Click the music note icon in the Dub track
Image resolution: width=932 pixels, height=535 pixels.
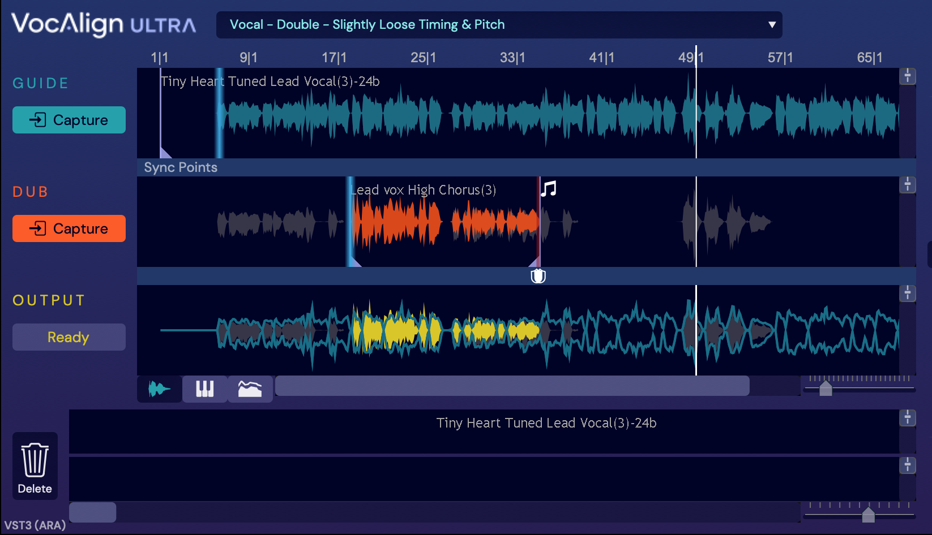(548, 188)
